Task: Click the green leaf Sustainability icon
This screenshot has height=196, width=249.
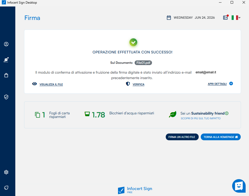Action: [173, 114]
